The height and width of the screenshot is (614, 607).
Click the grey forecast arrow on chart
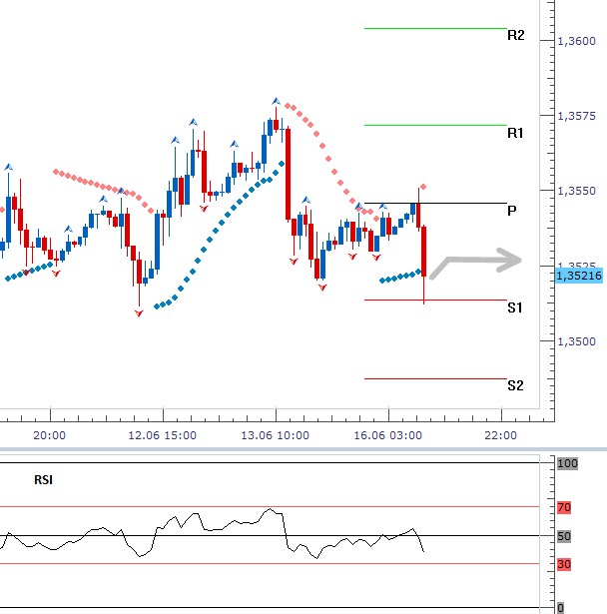tap(479, 263)
